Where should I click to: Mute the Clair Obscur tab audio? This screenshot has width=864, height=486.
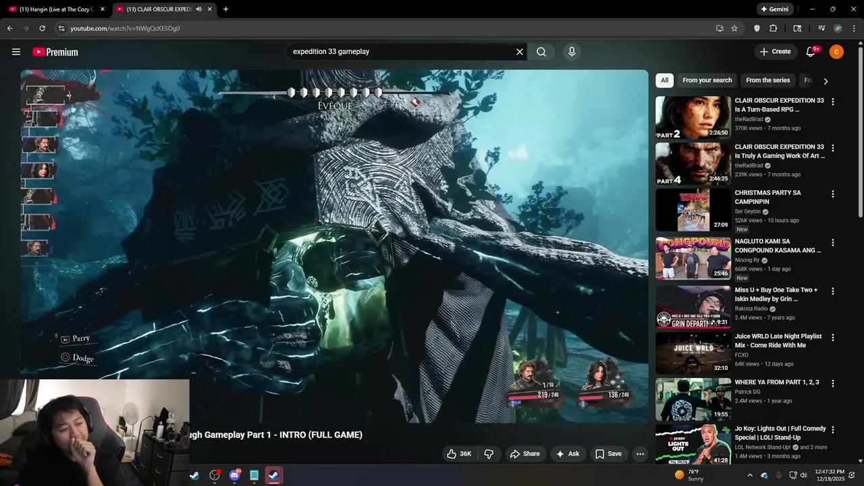[x=198, y=9]
